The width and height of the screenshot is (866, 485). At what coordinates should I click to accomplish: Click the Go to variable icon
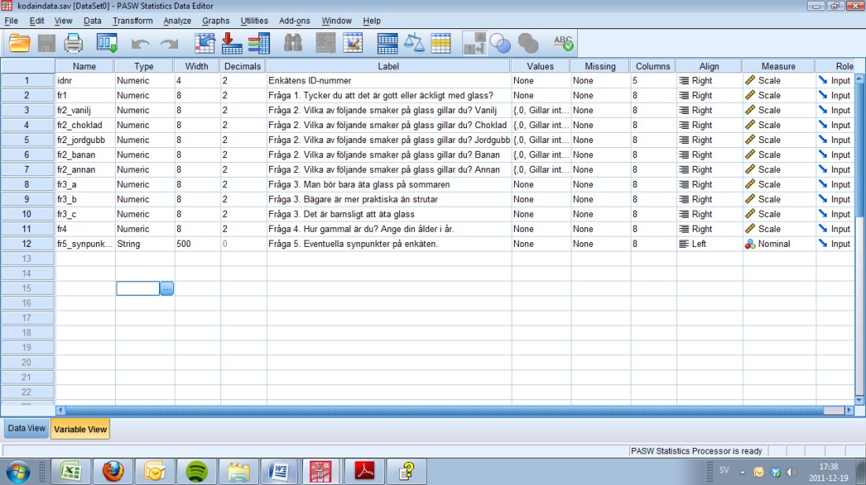pos(231,43)
